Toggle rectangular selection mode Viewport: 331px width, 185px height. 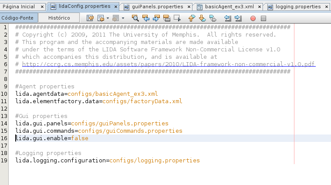click(177, 18)
